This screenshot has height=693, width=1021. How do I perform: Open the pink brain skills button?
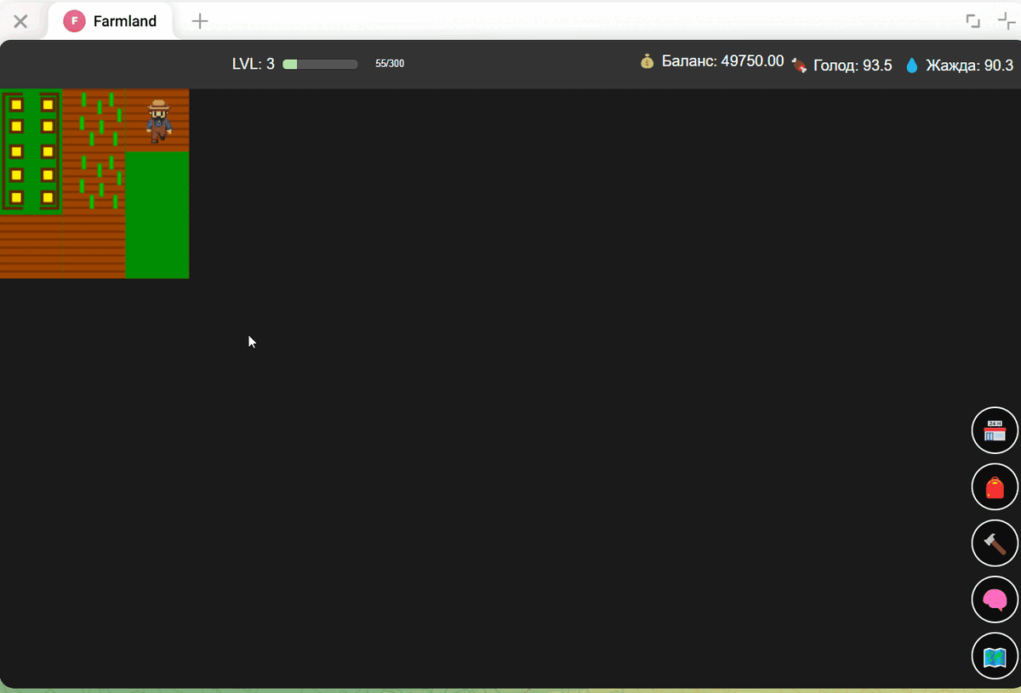point(995,599)
